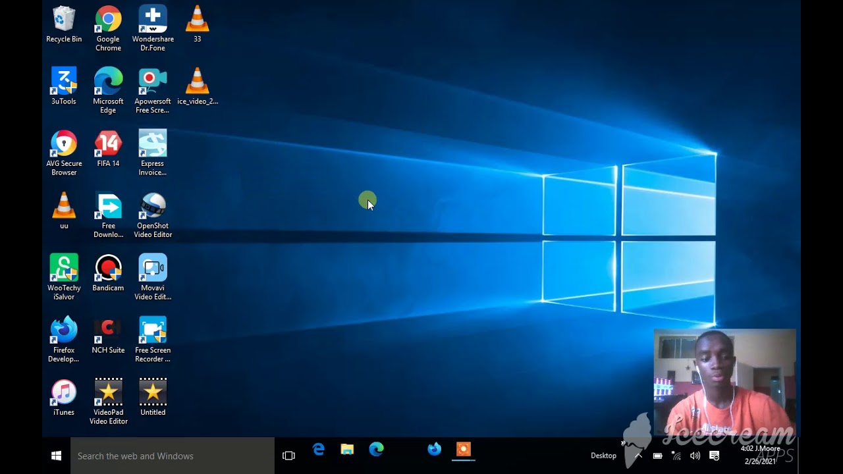This screenshot has height=474, width=843.
Task: Show hidden system tray icons
Action: coord(638,456)
